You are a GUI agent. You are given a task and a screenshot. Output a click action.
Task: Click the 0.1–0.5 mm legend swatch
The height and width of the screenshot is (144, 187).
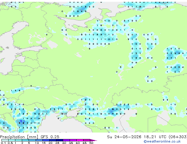(x=5, y=140)
